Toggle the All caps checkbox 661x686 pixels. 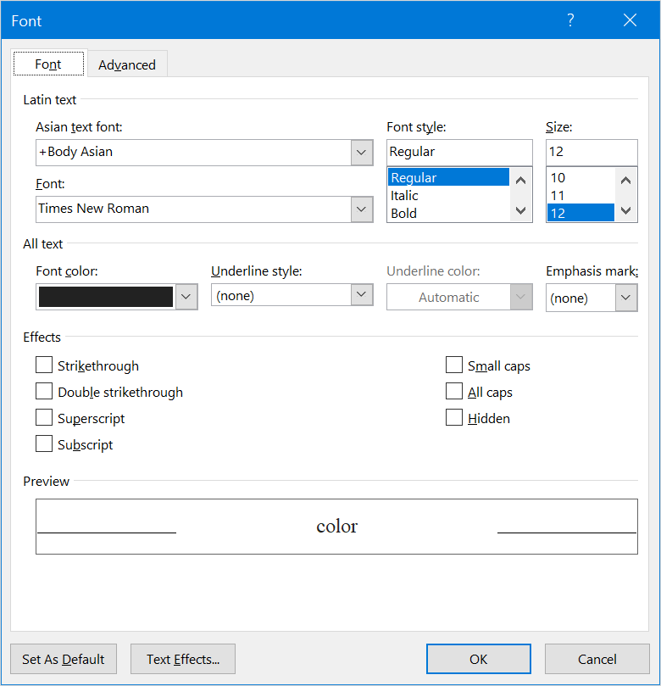pyautogui.click(x=454, y=392)
